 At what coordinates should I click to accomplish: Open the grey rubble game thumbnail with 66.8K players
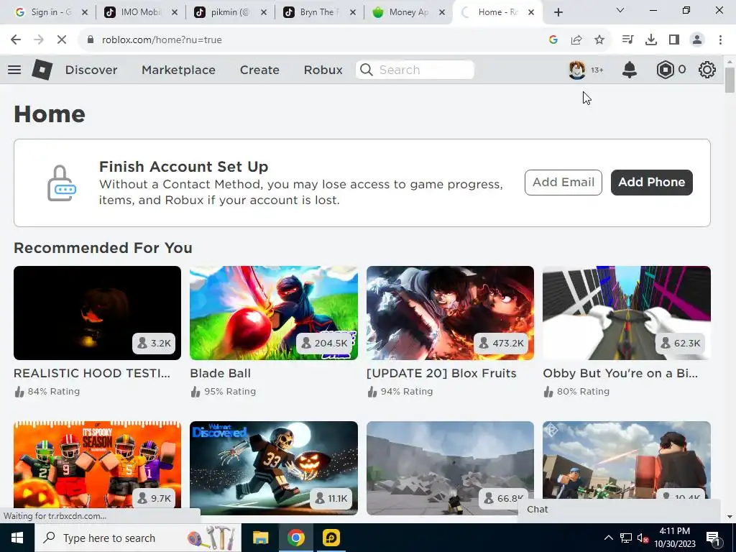(450, 468)
